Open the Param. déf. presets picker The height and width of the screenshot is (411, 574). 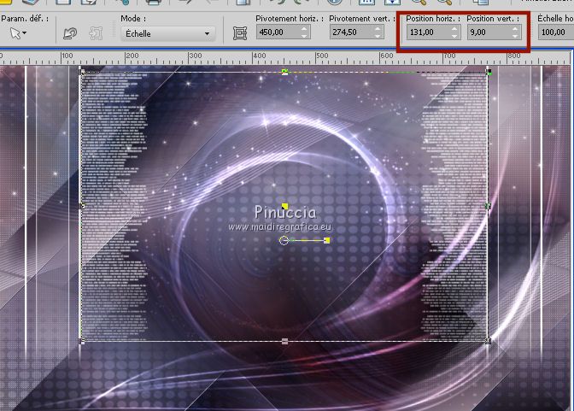pyautogui.click(x=18, y=33)
